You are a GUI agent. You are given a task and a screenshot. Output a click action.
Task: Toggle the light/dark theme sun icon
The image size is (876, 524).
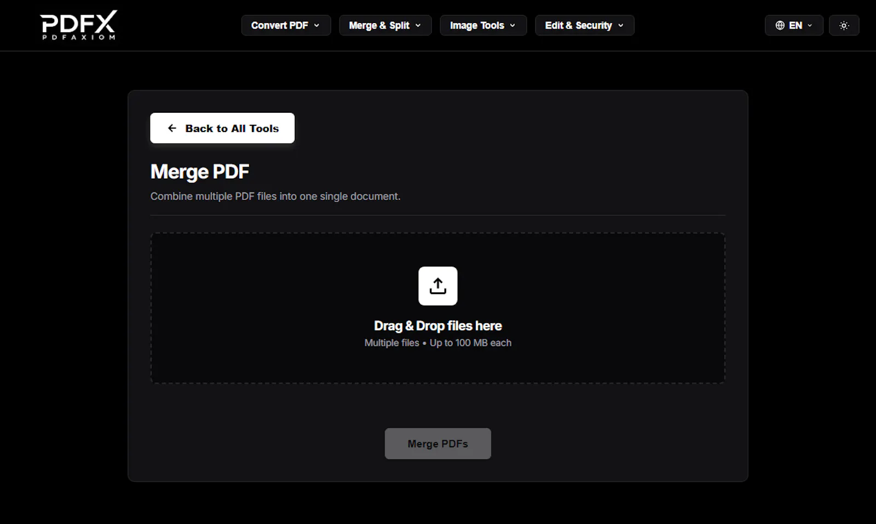point(844,25)
